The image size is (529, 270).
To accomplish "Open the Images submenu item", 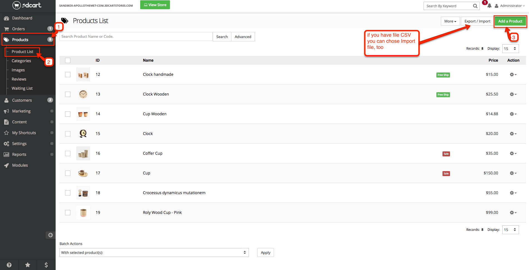I will (x=18, y=70).
